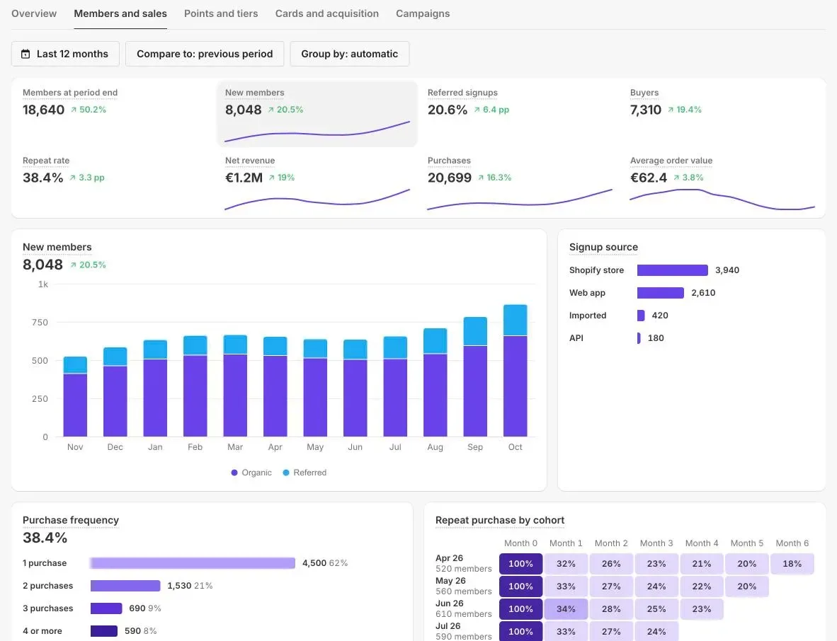Select the Net revenue metric card
The image size is (837, 641).
(317, 182)
